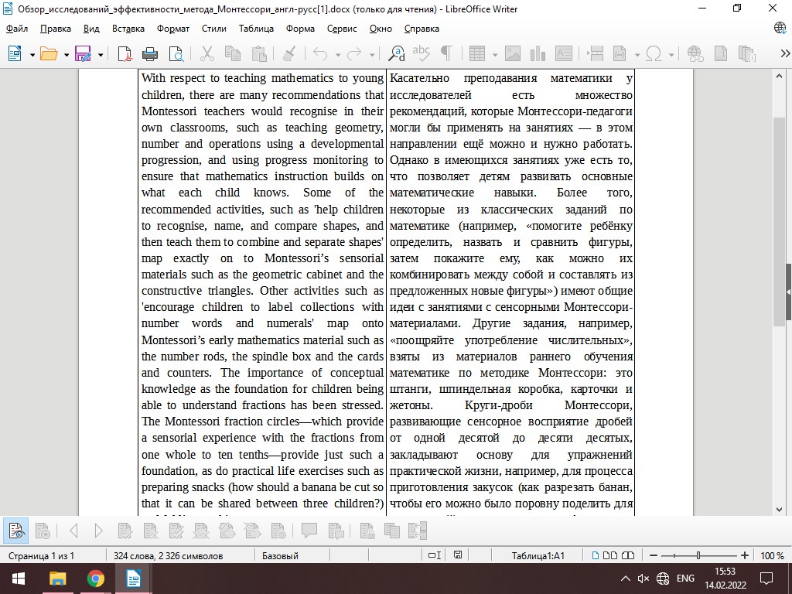Image resolution: width=792 pixels, height=594 pixels.
Task: Open the Windows Start menu
Action: pos(19,579)
